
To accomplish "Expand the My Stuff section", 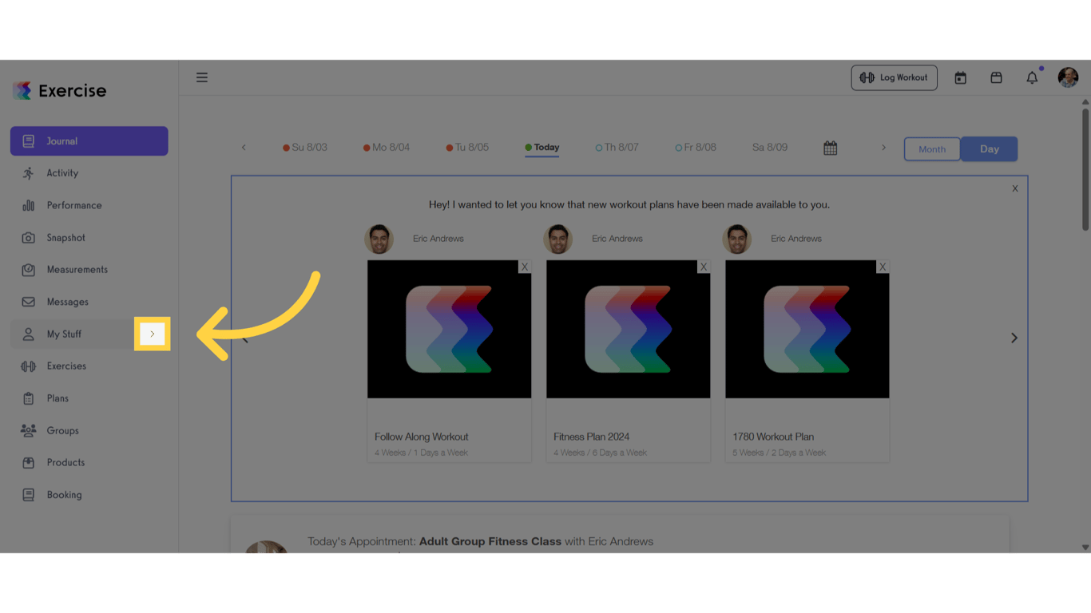I will [x=152, y=334].
